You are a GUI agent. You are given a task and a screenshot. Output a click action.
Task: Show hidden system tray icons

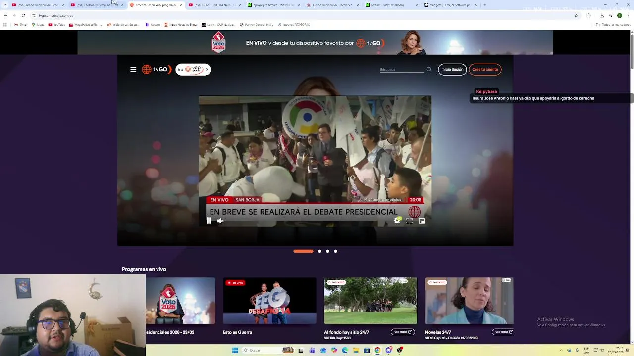coord(561,350)
